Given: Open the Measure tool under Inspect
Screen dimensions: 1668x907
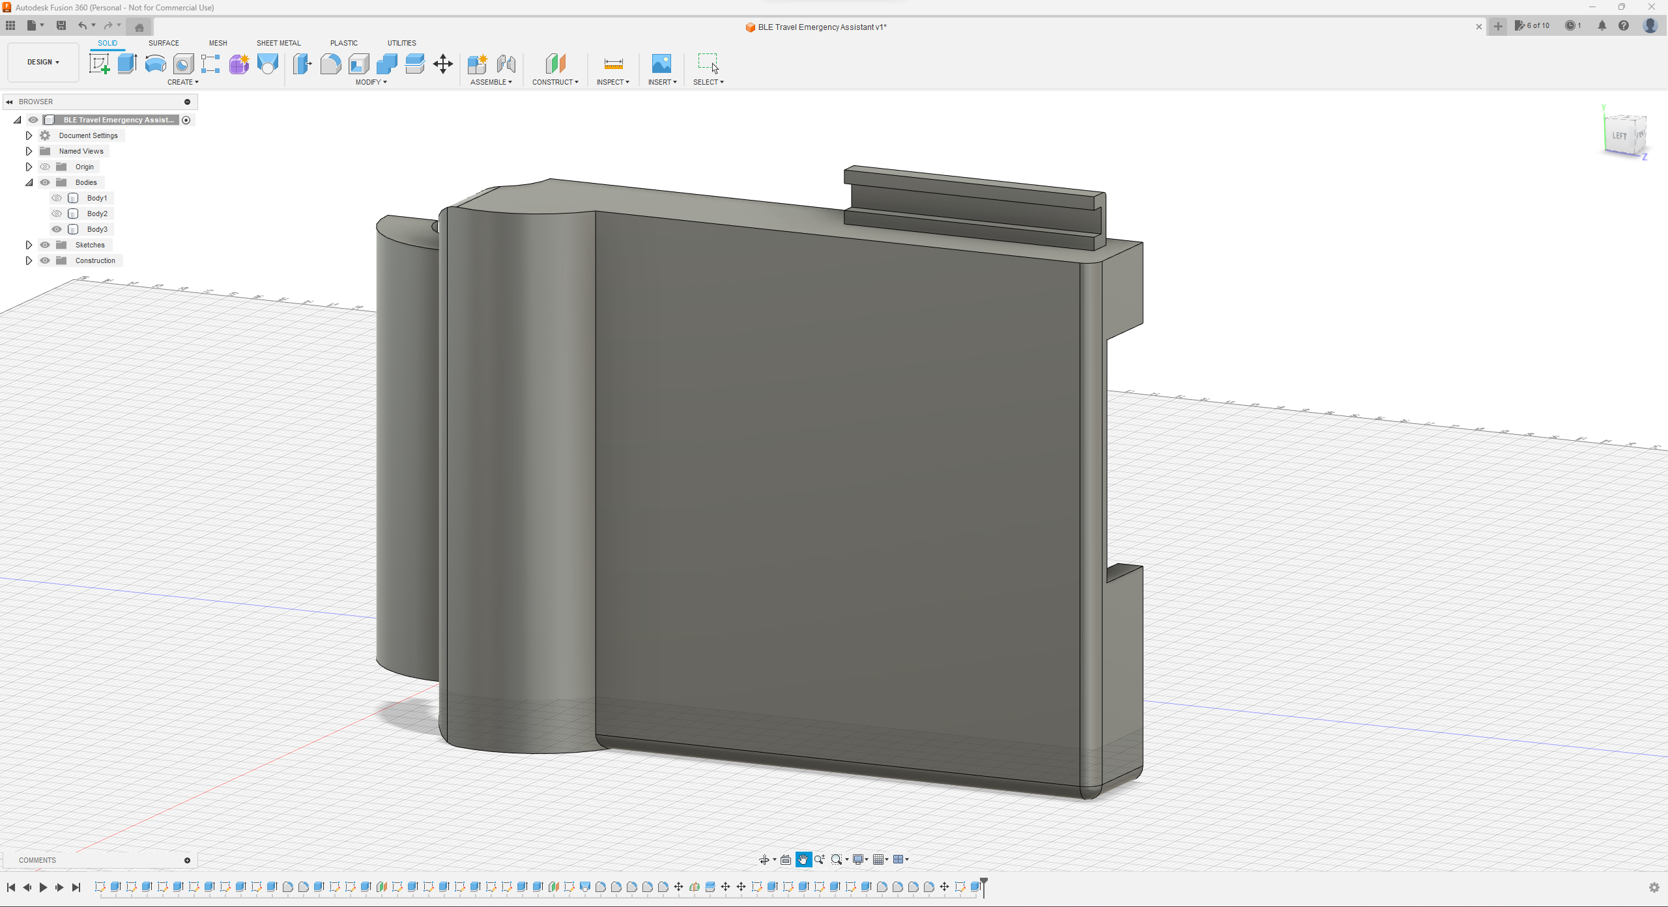Looking at the screenshot, I should click(612, 63).
